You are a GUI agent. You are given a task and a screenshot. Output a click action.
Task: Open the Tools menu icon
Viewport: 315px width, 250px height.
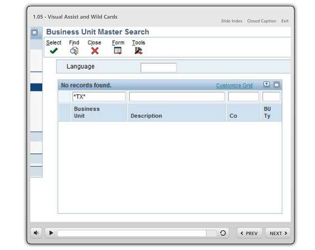click(139, 51)
